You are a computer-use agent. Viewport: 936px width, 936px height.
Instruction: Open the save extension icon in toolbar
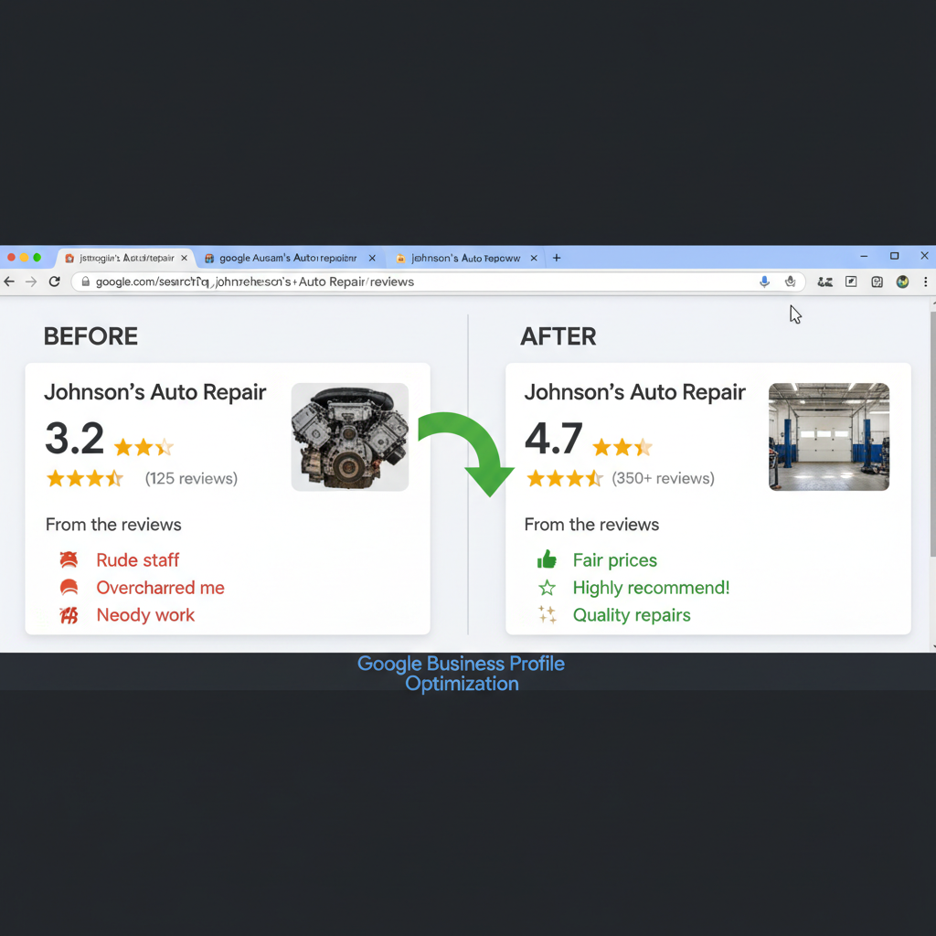[x=877, y=282]
